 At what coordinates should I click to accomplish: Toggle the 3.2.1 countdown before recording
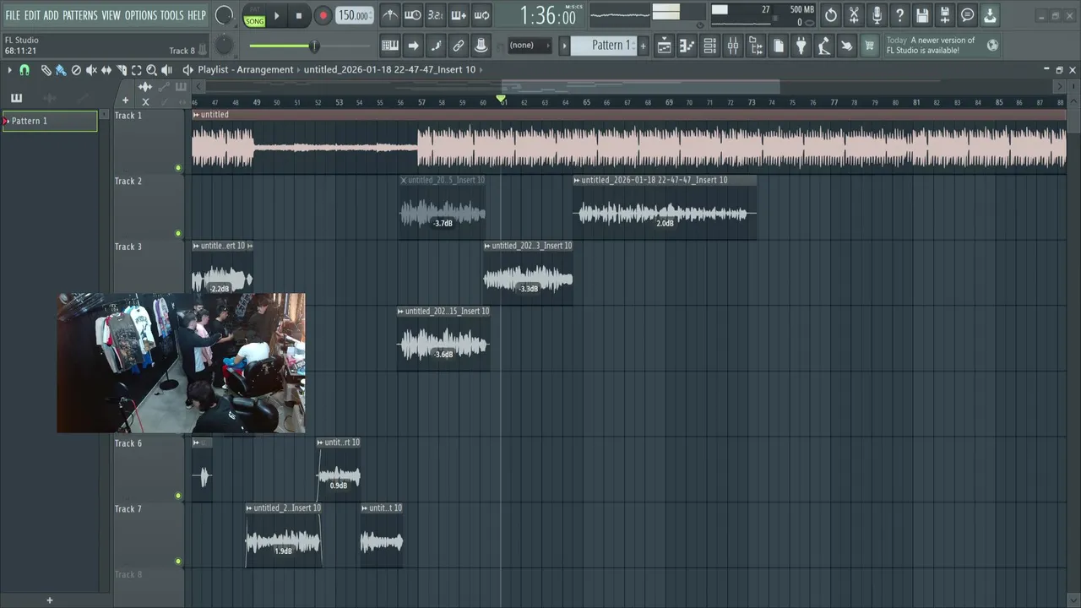coord(435,15)
